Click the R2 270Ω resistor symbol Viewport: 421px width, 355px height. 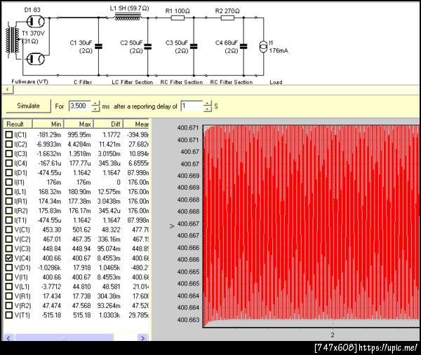227,18
